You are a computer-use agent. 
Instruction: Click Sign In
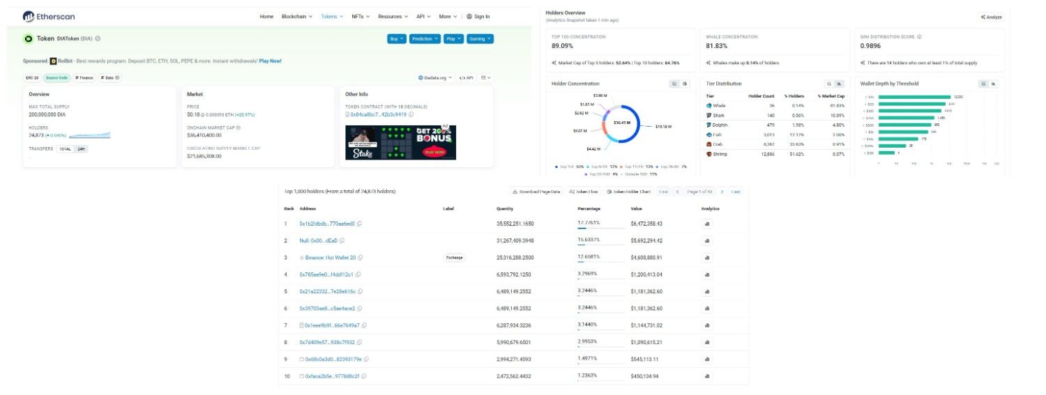[478, 16]
